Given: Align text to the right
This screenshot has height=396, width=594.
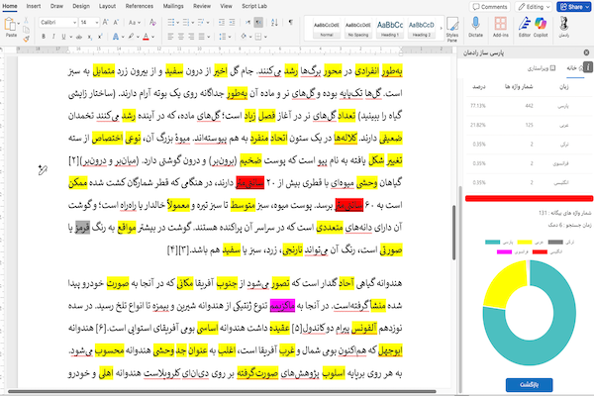Looking at the screenshot, I should [x=191, y=37].
